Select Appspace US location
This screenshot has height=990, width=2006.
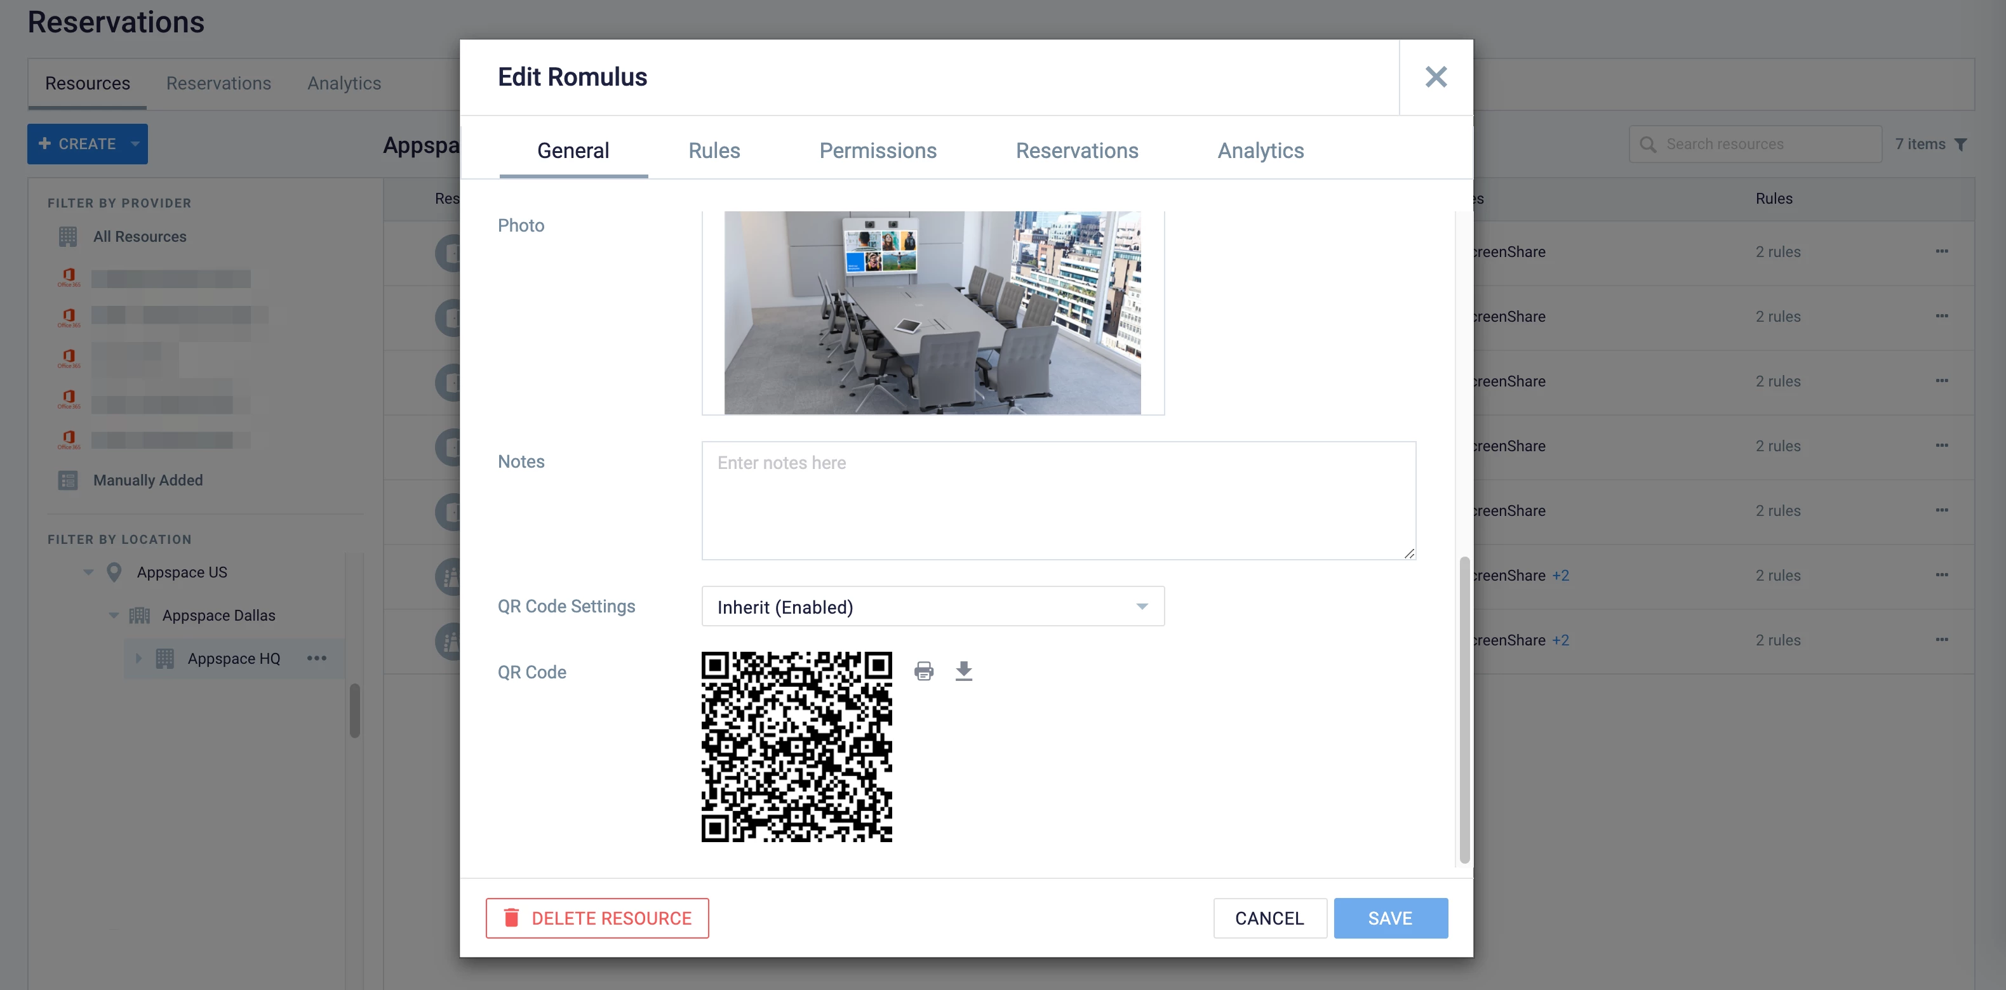(182, 572)
